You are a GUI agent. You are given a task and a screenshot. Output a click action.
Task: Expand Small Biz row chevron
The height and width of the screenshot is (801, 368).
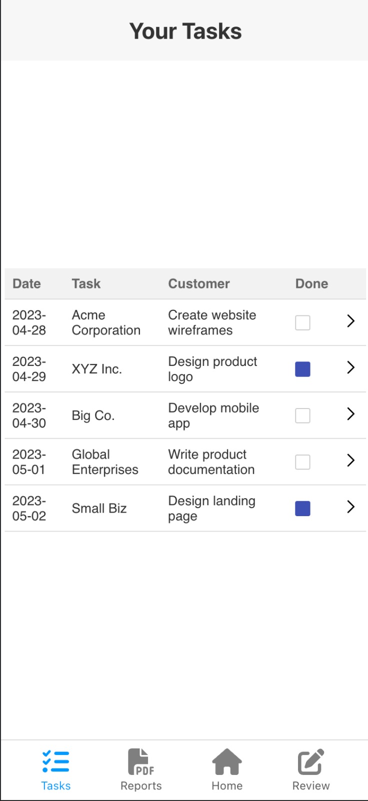point(350,507)
